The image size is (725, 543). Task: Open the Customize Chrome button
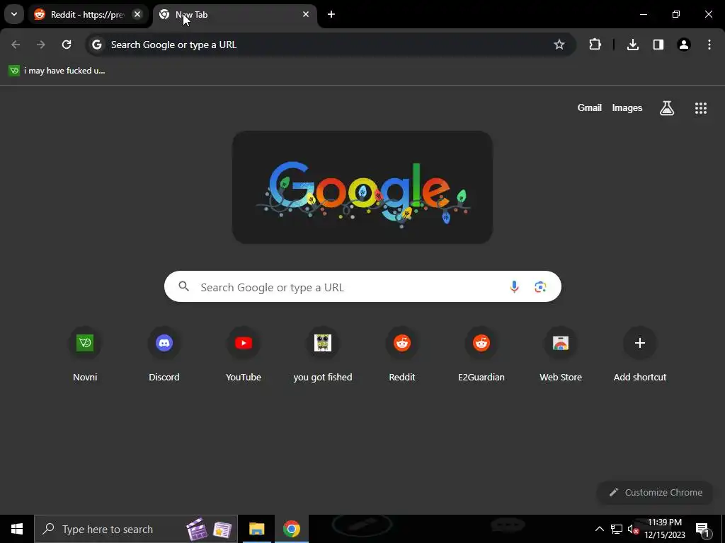655,492
